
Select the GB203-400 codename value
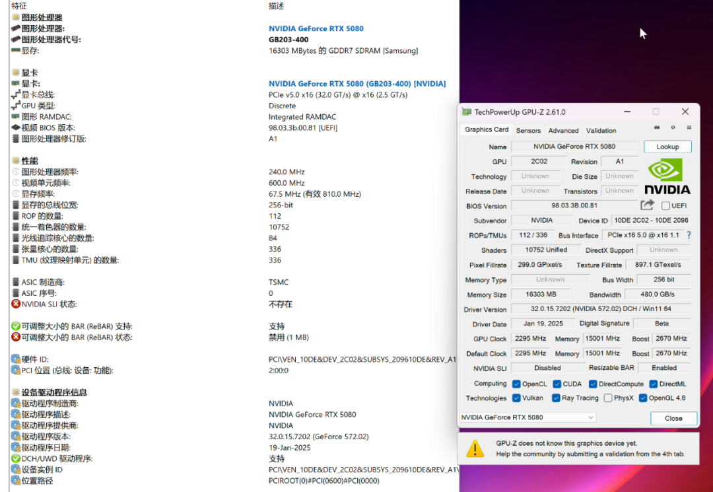[x=289, y=40]
